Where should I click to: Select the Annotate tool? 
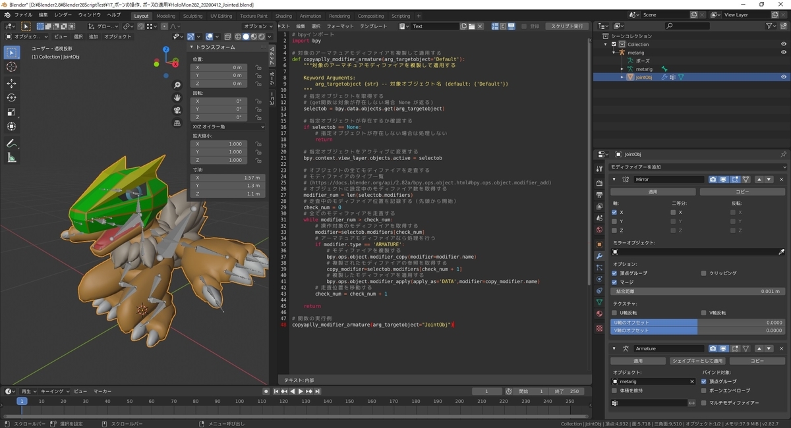click(12, 143)
